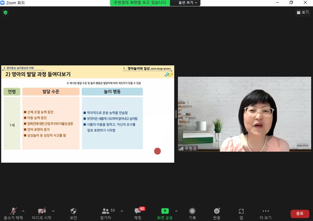Open the Apps (앱) icon
Image resolution: width=313 pixels, height=221 pixels.
pyautogui.click(x=241, y=211)
